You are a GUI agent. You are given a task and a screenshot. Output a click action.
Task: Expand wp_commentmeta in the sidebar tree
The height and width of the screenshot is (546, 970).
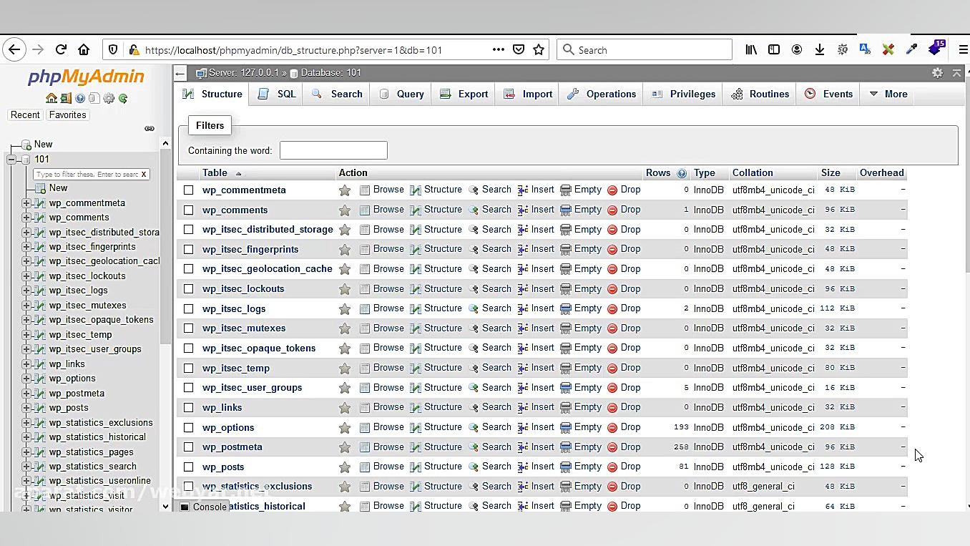click(x=26, y=203)
